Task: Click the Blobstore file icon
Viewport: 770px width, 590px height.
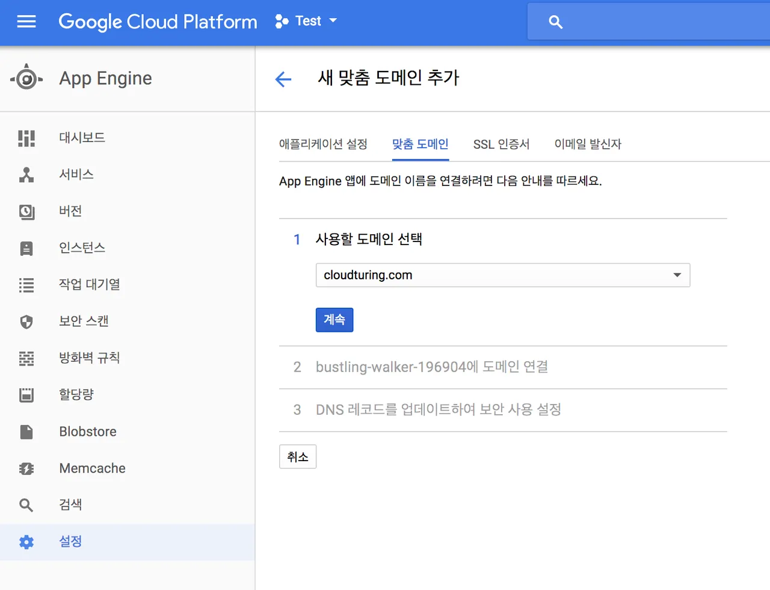Action: [x=26, y=432]
